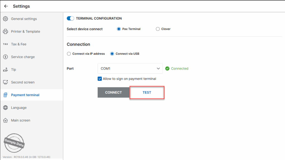Click the Language globe icon

click(6, 107)
